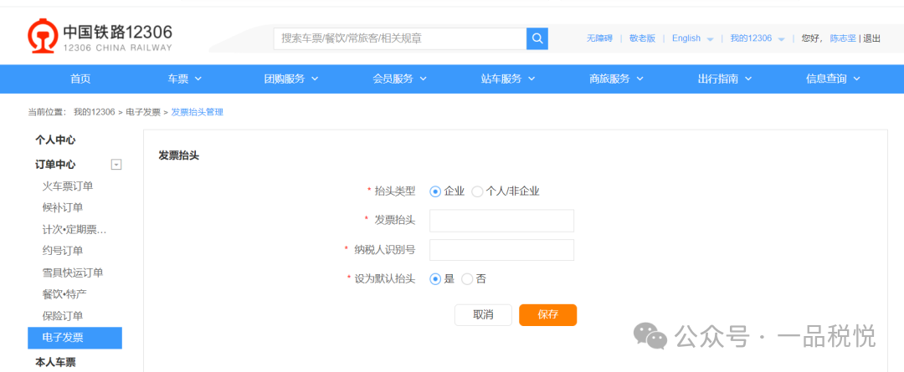Open the English language dropdown
Image resolution: width=904 pixels, height=372 pixels.
click(692, 38)
